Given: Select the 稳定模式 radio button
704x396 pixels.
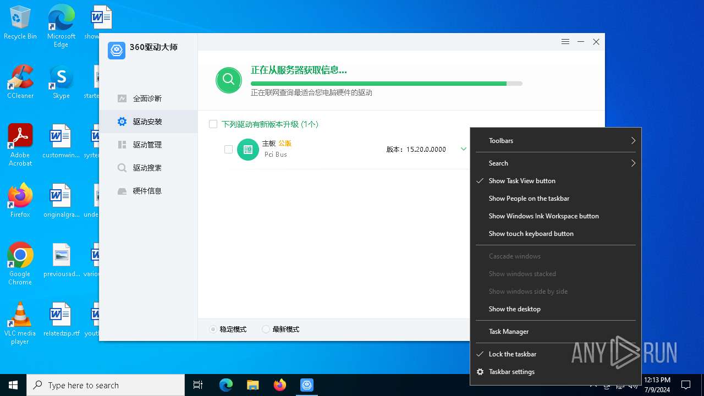Looking at the screenshot, I should (x=213, y=329).
